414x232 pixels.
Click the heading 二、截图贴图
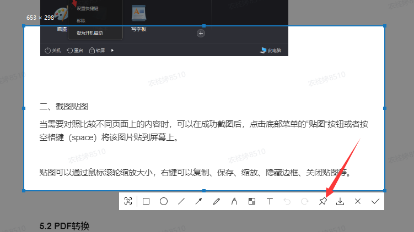click(x=63, y=107)
